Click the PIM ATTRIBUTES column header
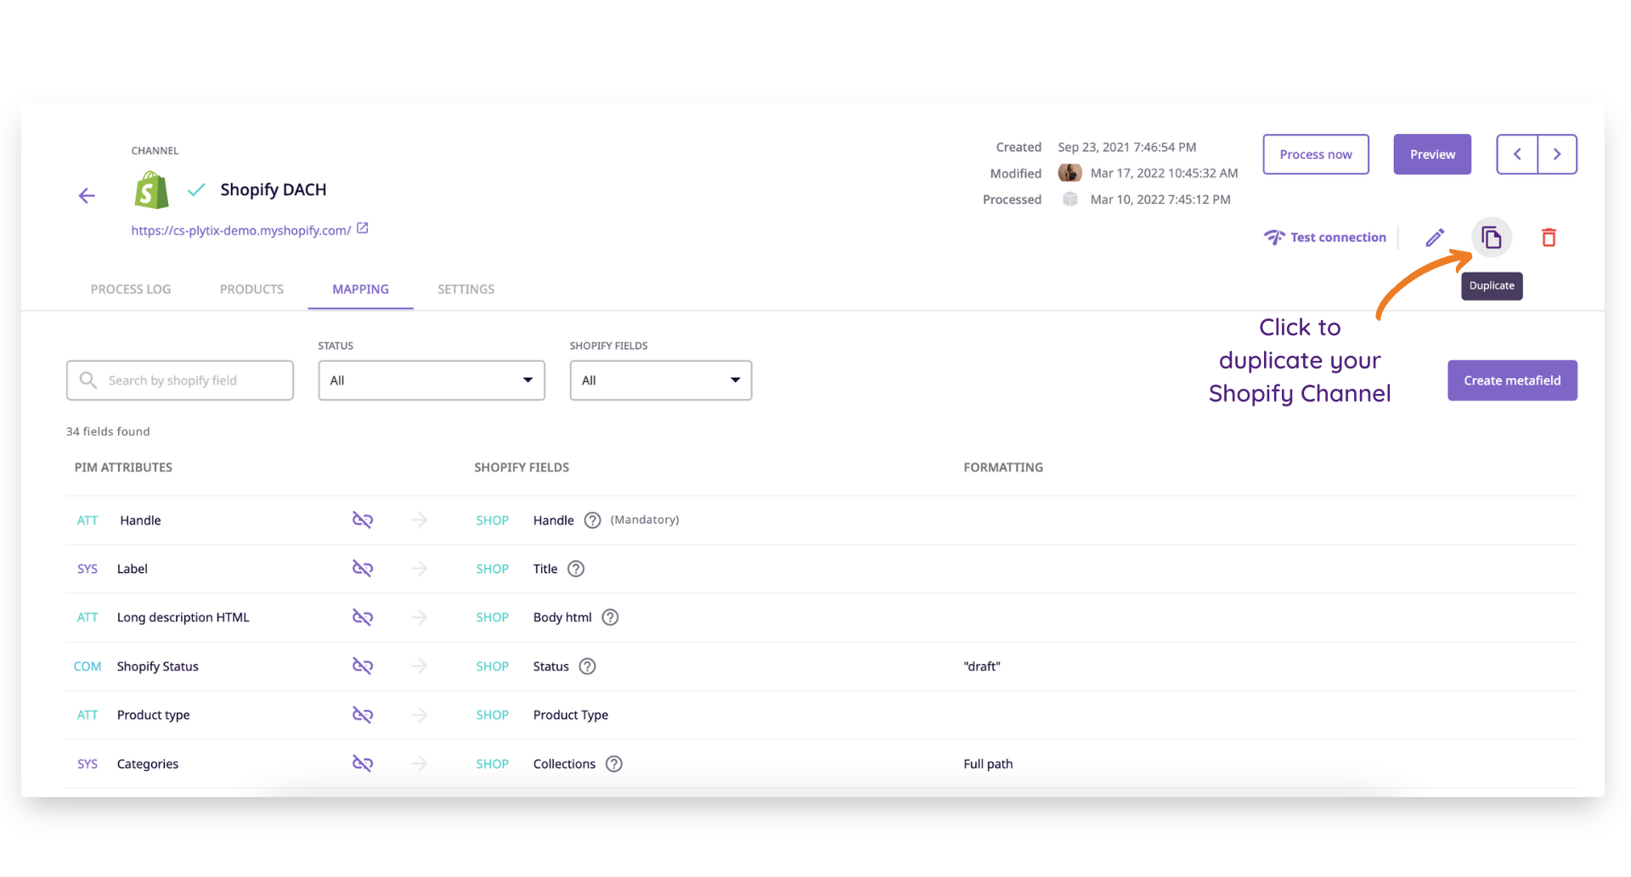The height and width of the screenshot is (877, 1631). click(123, 468)
